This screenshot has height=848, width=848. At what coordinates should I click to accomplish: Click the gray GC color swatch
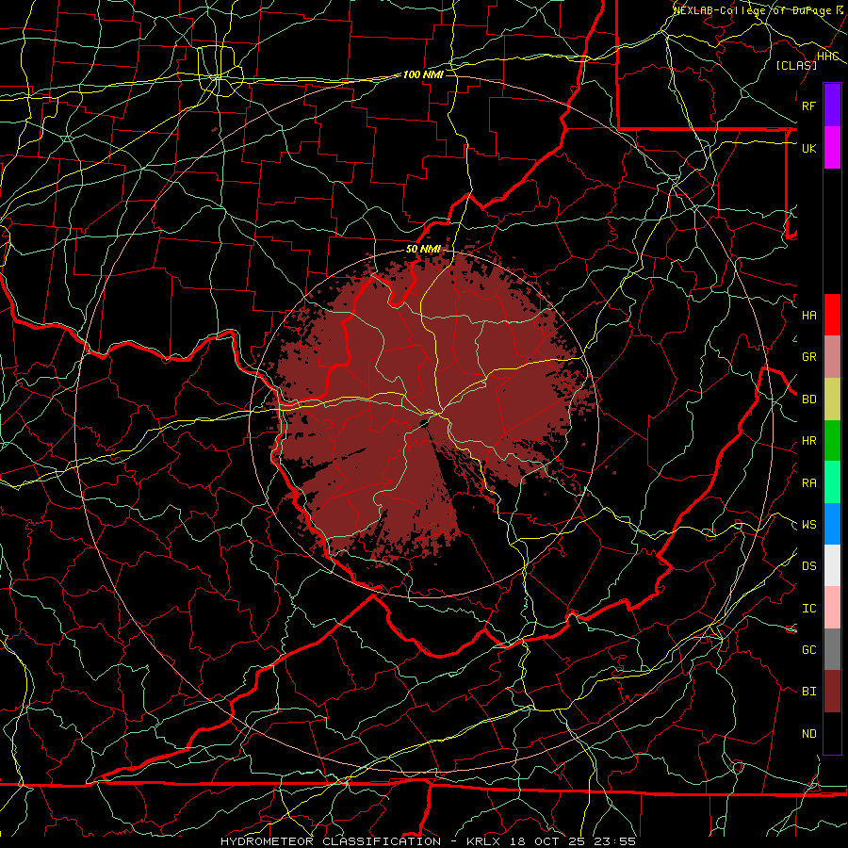point(832,649)
